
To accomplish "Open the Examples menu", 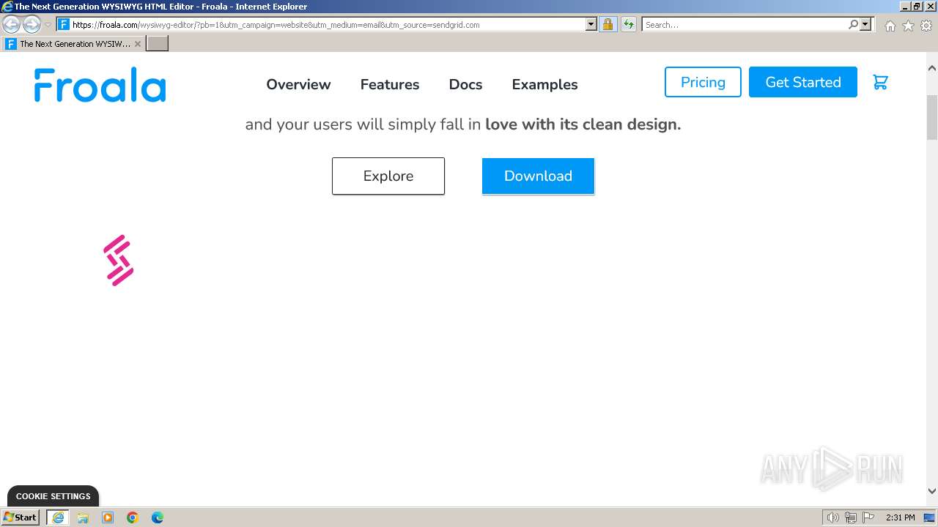I will tap(544, 84).
